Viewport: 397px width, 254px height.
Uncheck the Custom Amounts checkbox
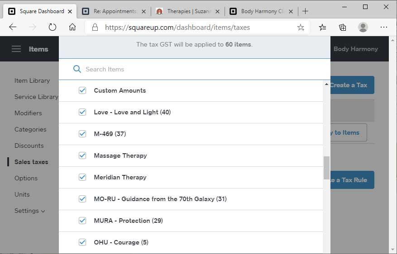click(82, 90)
